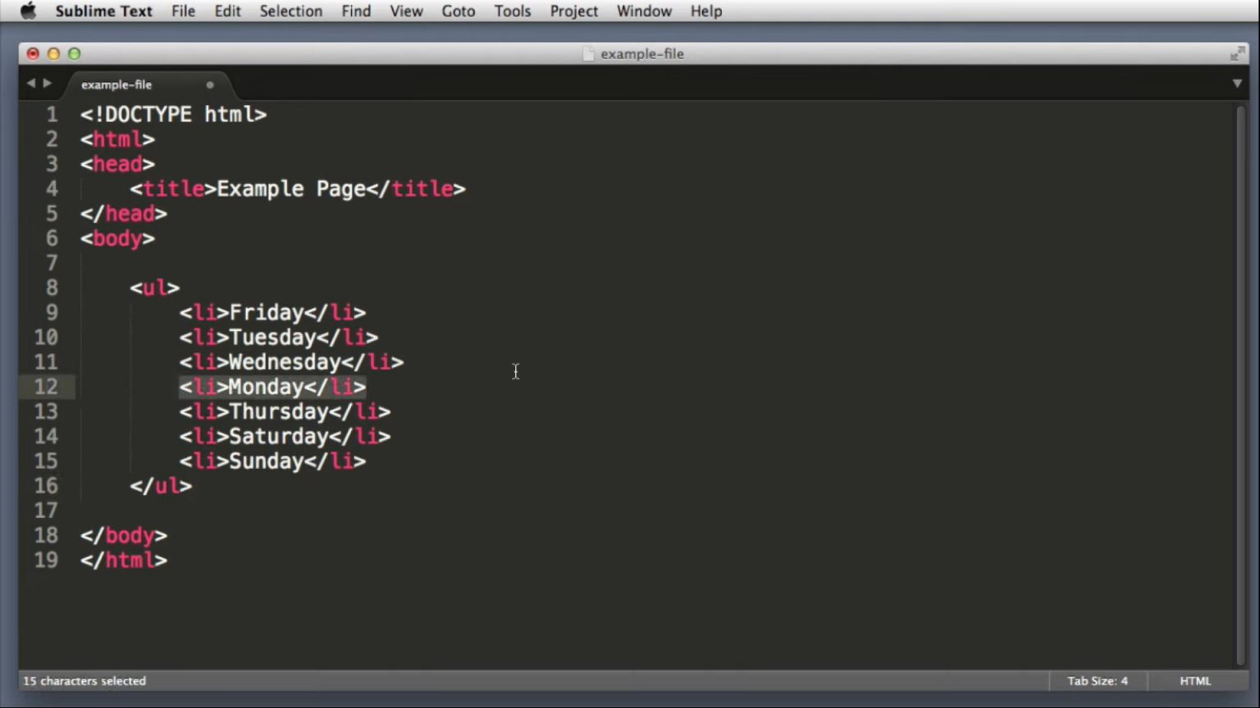Click the yellow minimize button
This screenshot has height=708, width=1260.
point(52,53)
